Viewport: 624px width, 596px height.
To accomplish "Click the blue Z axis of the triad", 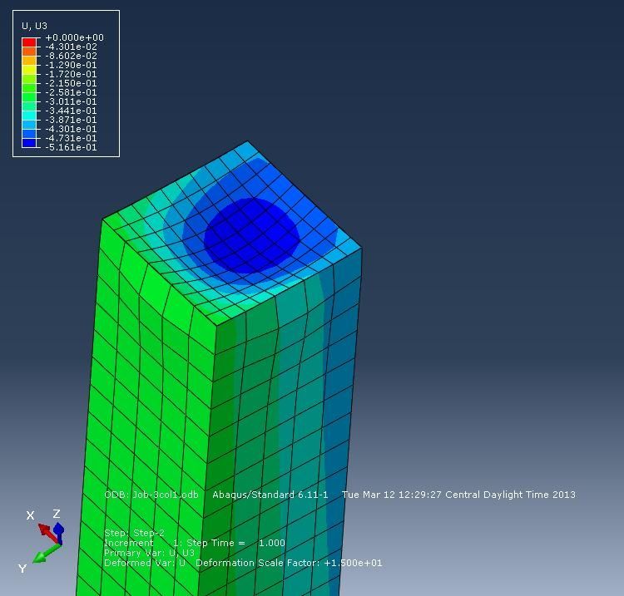I will pyautogui.click(x=58, y=530).
